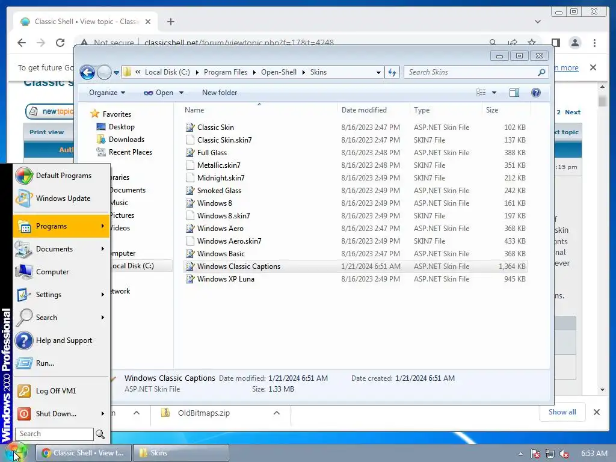
Task: Click the search magnifier in Search Skins box
Action: [x=541, y=72]
